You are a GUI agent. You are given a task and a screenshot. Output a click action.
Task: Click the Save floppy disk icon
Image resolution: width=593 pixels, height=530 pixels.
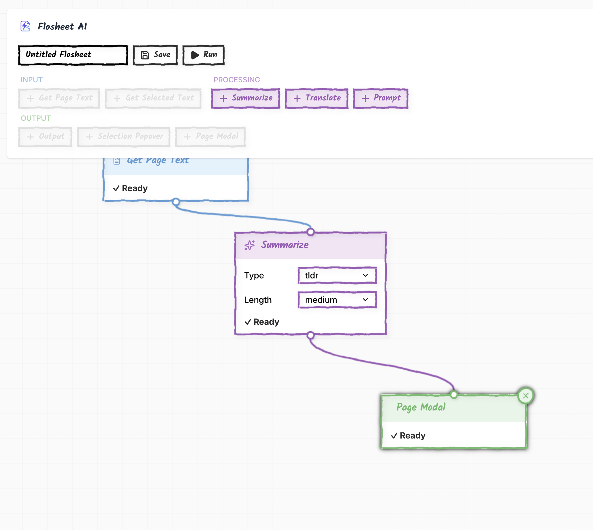[145, 55]
